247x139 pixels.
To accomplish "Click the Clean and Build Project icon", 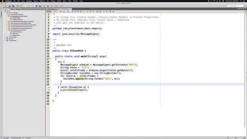I will tap(48, 6).
